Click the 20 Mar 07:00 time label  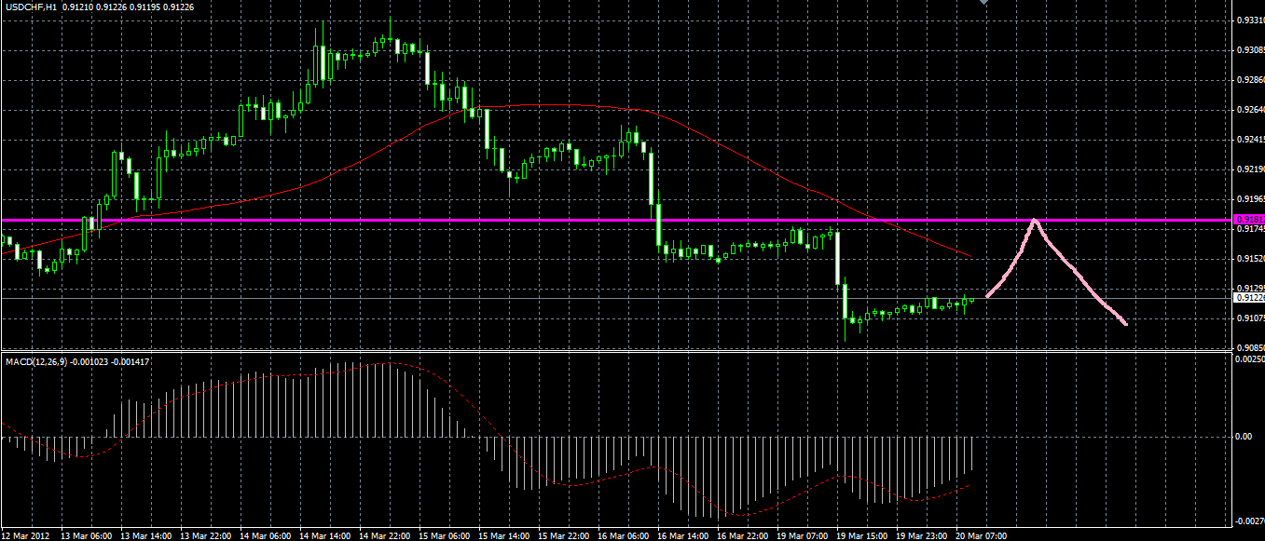tap(980, 535)
